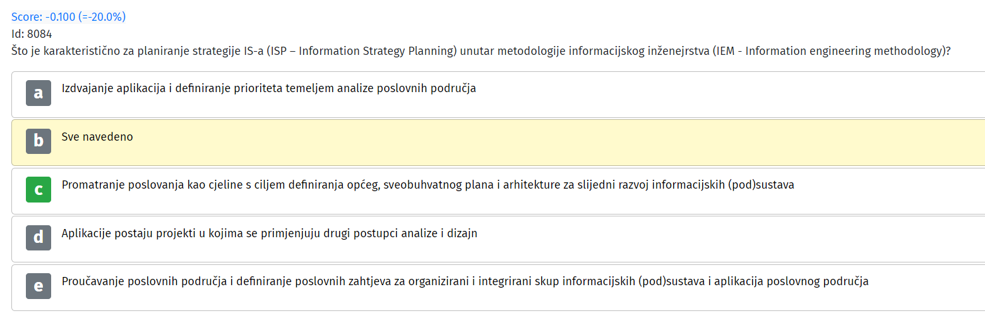Click the gray letter badge 'a'

click(x=39, y=93)
